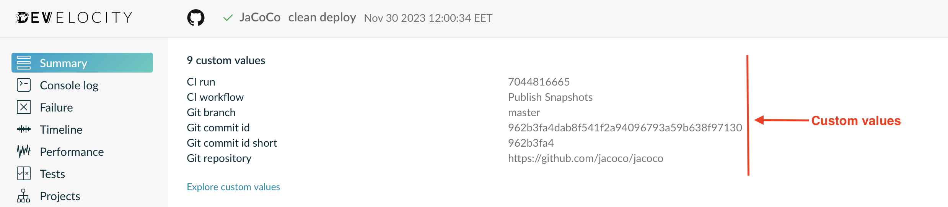Click the Tests icon in sidebar
Image resolution: width=948 pixels, height=207 pixels.
point(24,173)
